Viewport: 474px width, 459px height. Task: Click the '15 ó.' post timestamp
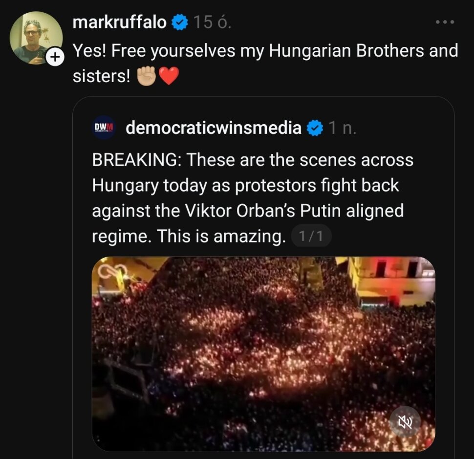212,22
